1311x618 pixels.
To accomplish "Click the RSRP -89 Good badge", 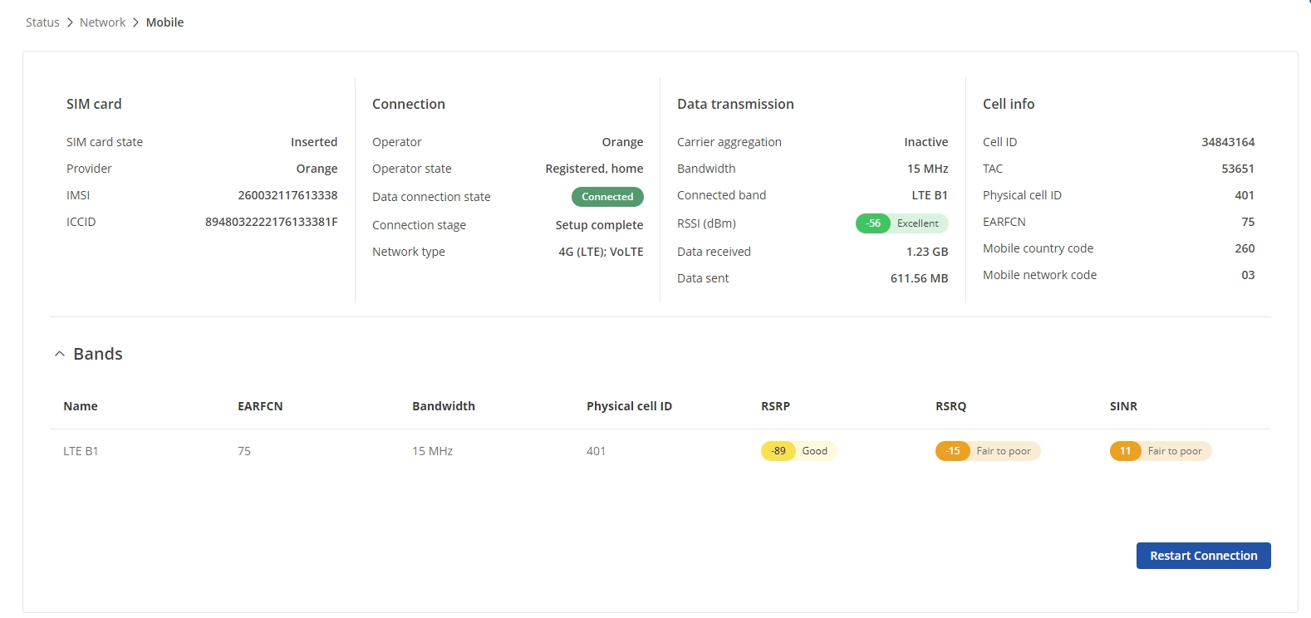I will point(798,451).
